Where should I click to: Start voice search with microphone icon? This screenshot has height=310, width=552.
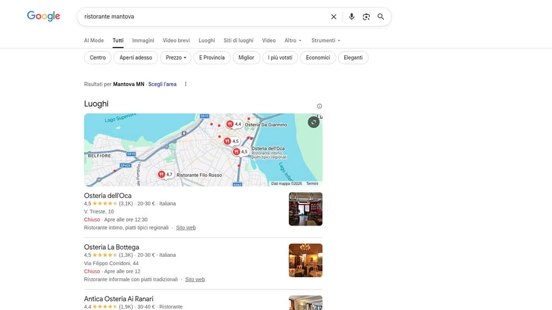351,17
